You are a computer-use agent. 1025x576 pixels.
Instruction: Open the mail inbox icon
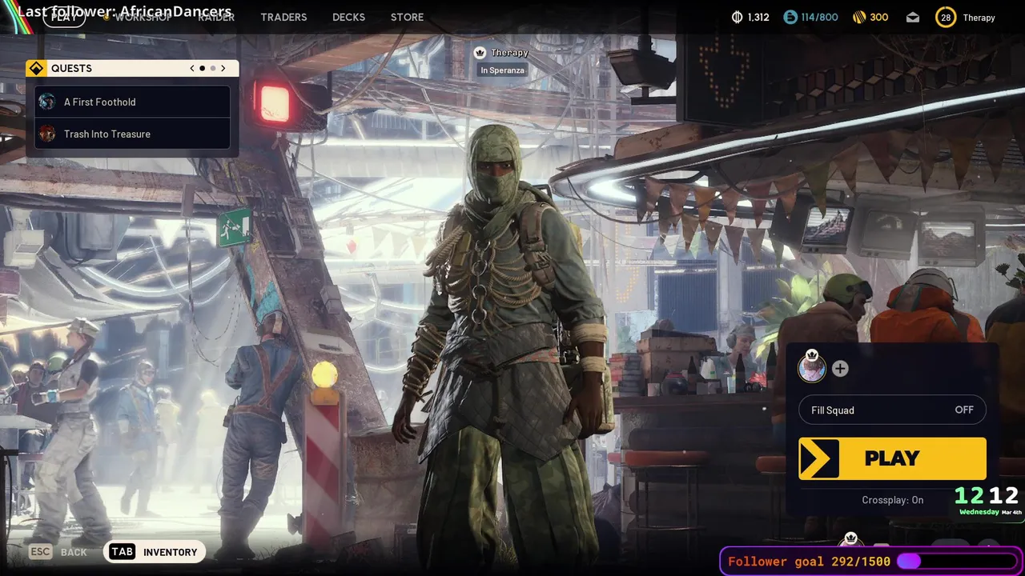click(913, 17)
